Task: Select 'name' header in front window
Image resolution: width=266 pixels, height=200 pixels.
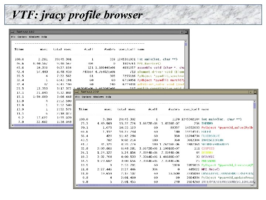Action: coord(205,109)
